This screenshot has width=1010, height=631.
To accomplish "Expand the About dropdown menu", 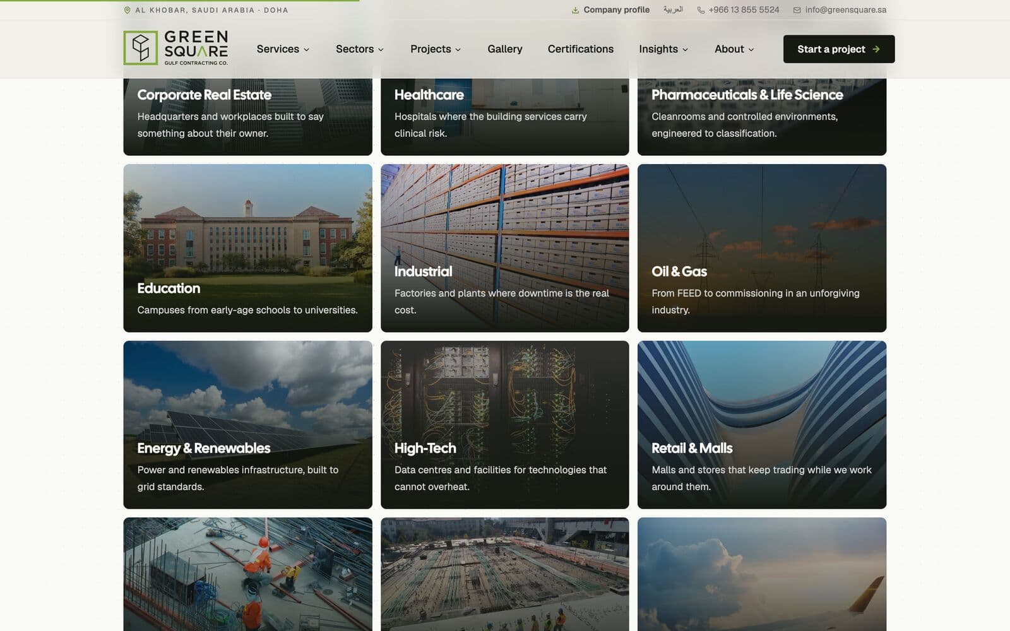I will 734,49.
